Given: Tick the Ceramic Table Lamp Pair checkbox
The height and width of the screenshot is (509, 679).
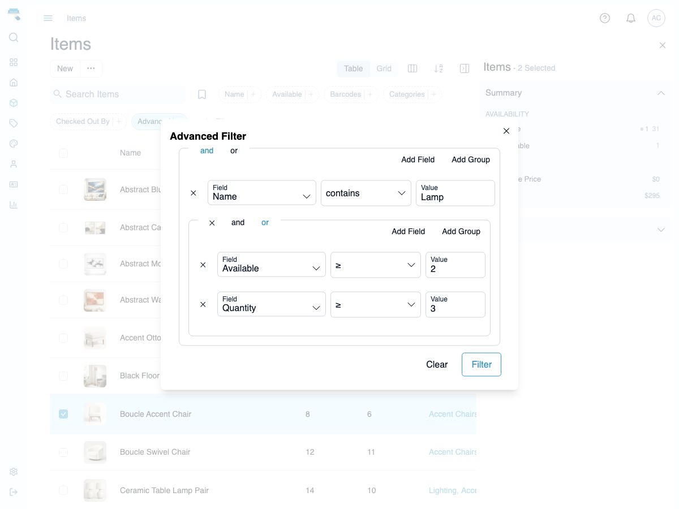Looking at the screenshot, I should (63, 490).
